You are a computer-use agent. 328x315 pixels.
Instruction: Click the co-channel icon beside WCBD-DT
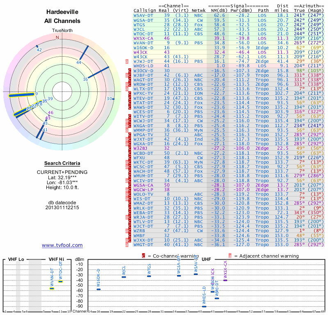pos(130,153)
